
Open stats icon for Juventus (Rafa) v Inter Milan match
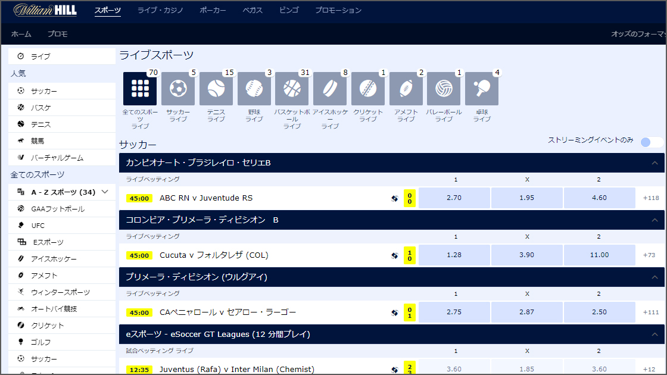coord(395,370)
